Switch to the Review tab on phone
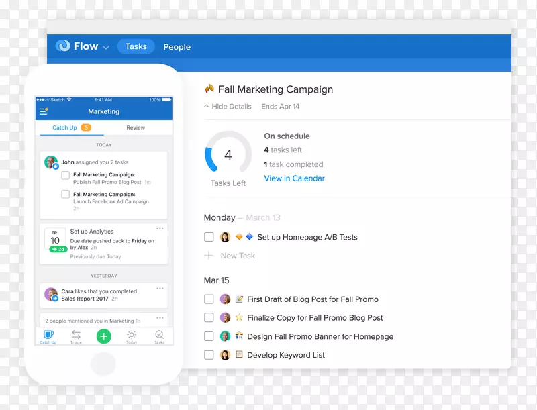Screen dimensions: 537x410 [x=136, y=127]
